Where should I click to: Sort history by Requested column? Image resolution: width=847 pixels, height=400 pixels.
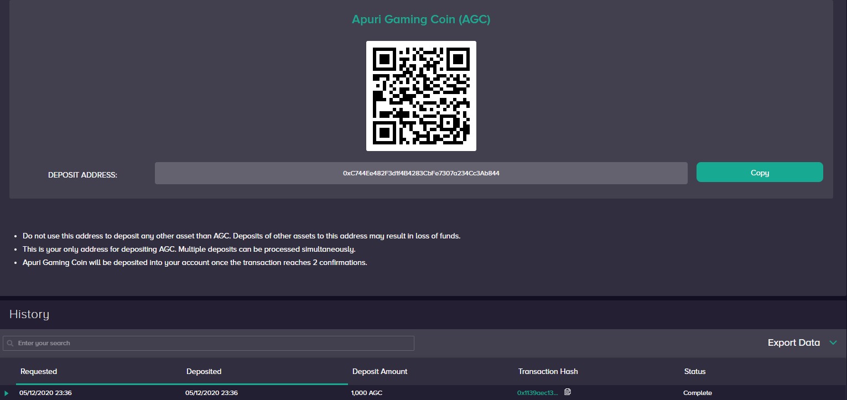39,371
